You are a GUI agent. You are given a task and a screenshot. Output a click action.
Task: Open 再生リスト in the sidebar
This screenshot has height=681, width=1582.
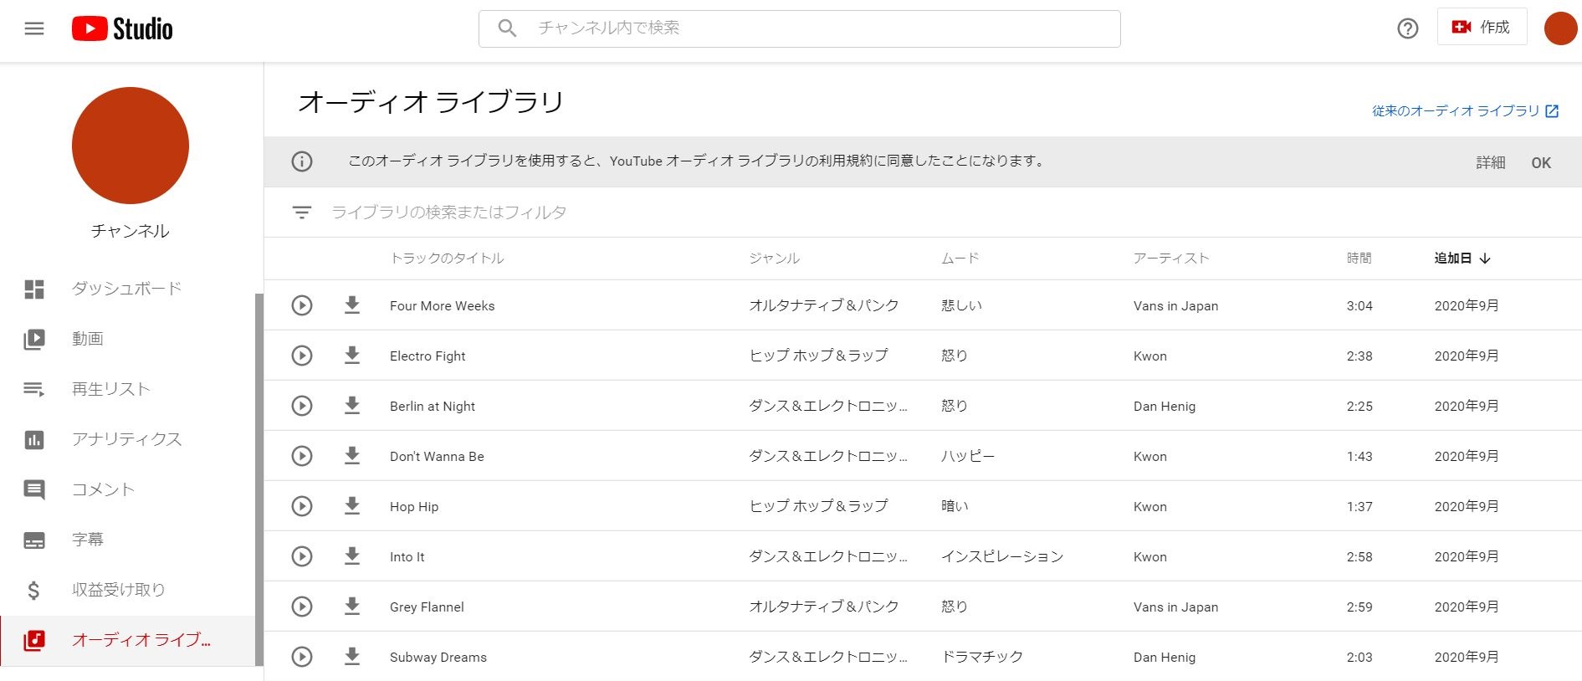click(127, 389)
